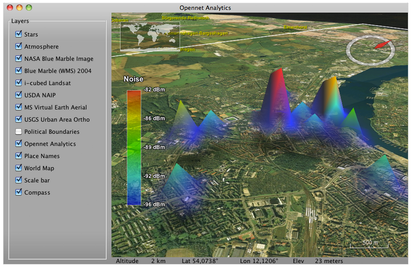The height and width of the screenshot is (268, 412).
Task: Uncheck the i-cubed Landsat layer
Action: (19, 83)
